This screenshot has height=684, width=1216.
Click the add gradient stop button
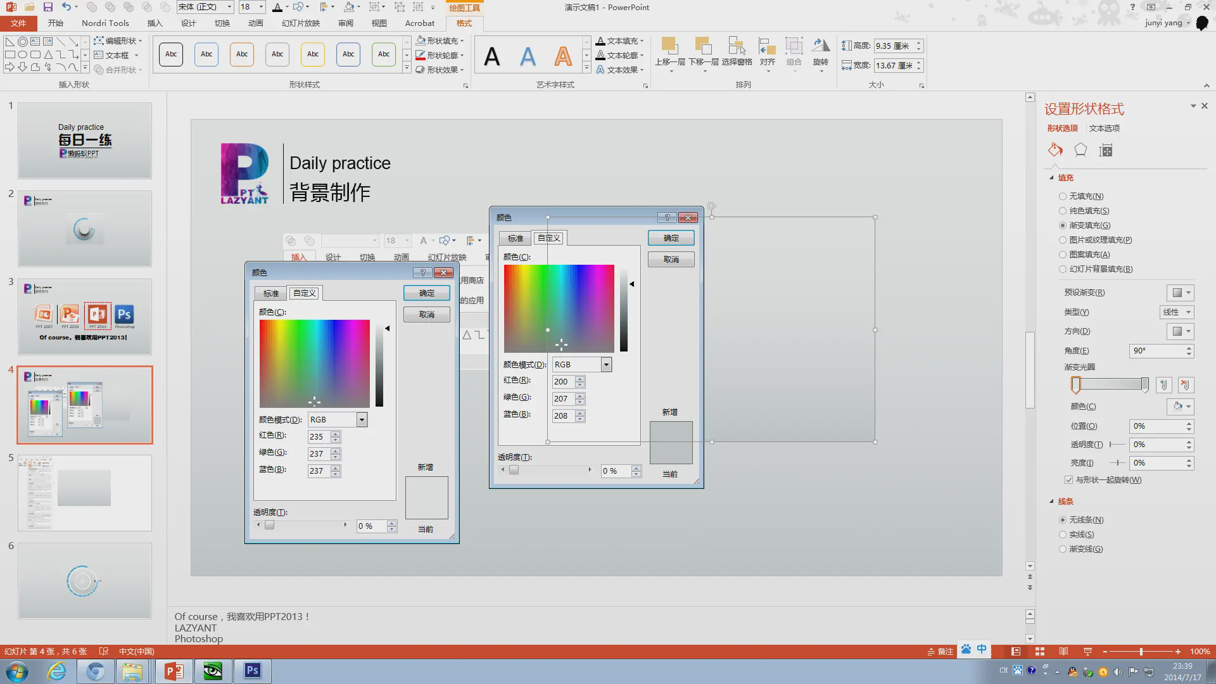click(1163, 384)
